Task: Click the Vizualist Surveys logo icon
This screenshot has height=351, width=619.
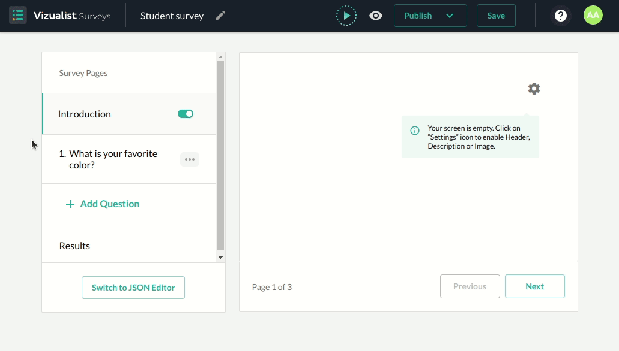Action: pos(18,16)
